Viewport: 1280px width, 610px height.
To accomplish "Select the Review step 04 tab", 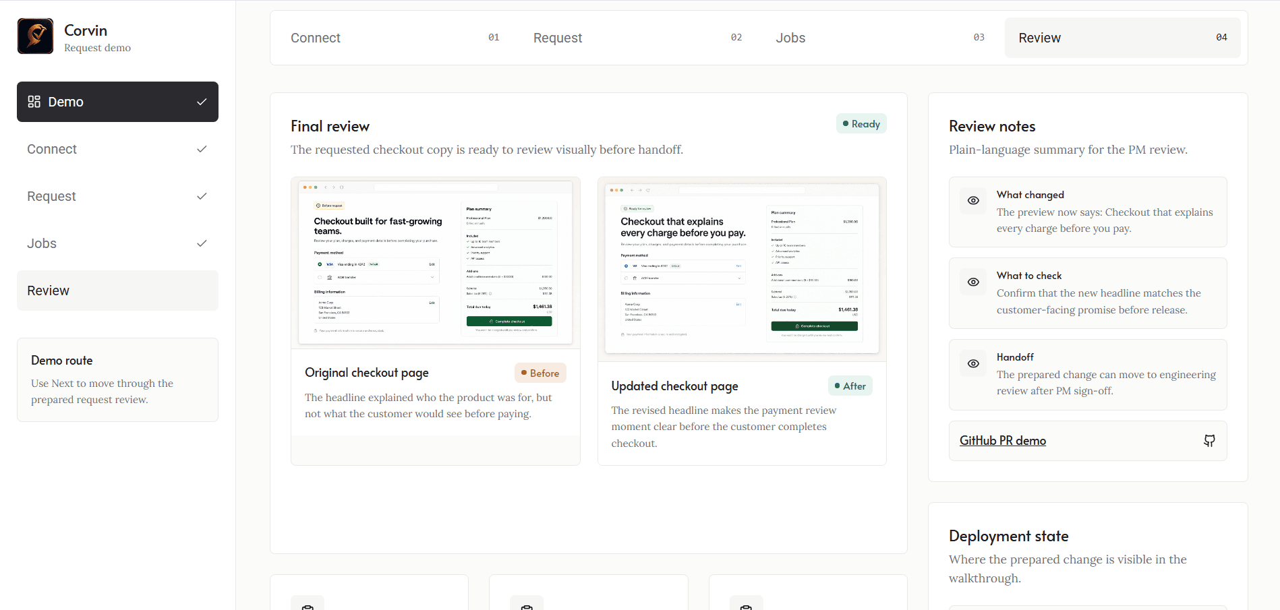I will pos(1122,38).
